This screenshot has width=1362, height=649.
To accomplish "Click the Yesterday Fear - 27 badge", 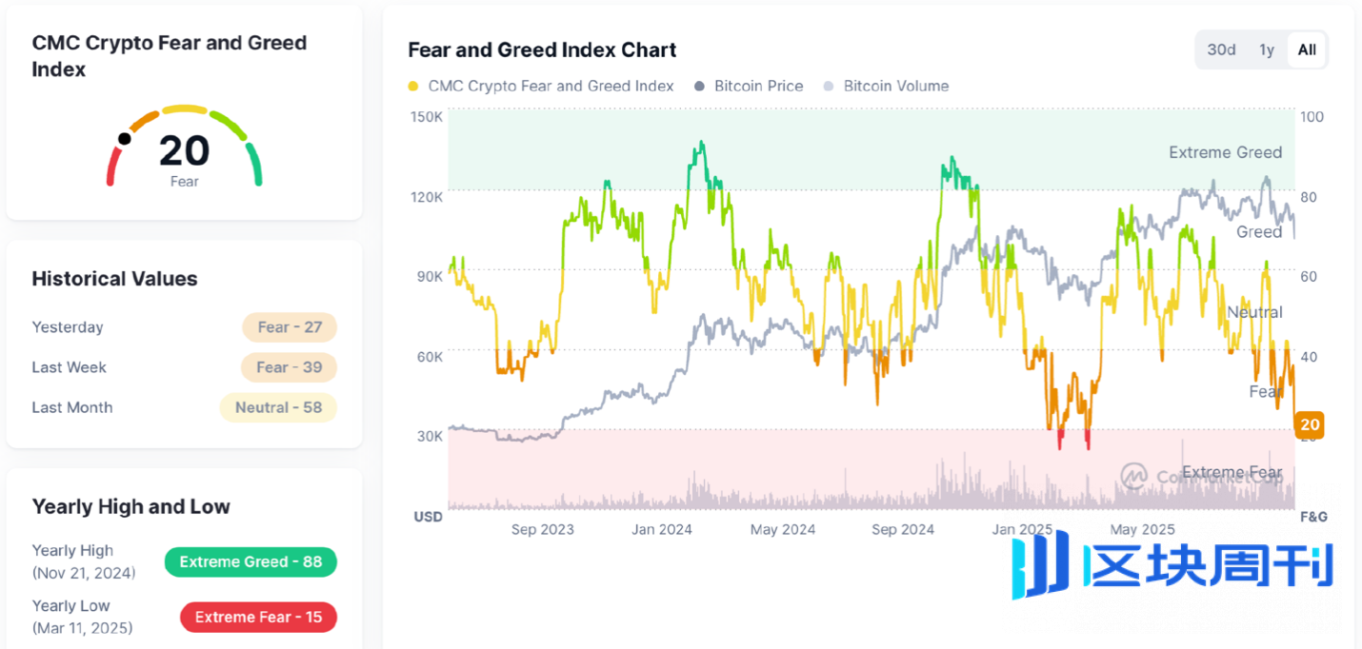I will tap(290, 327).
